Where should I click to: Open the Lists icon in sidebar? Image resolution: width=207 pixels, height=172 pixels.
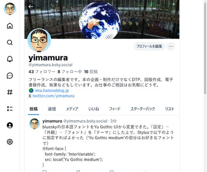click(10, 109)
